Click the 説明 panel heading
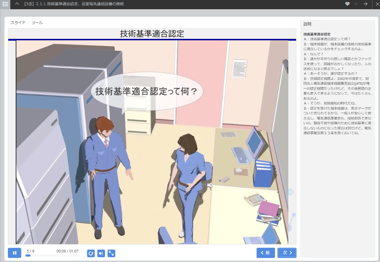 click(x=307, y=24)
